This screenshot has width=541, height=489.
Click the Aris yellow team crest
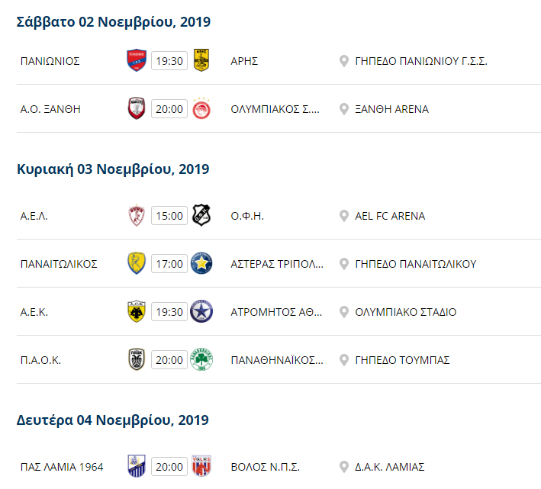click(201, 61)
